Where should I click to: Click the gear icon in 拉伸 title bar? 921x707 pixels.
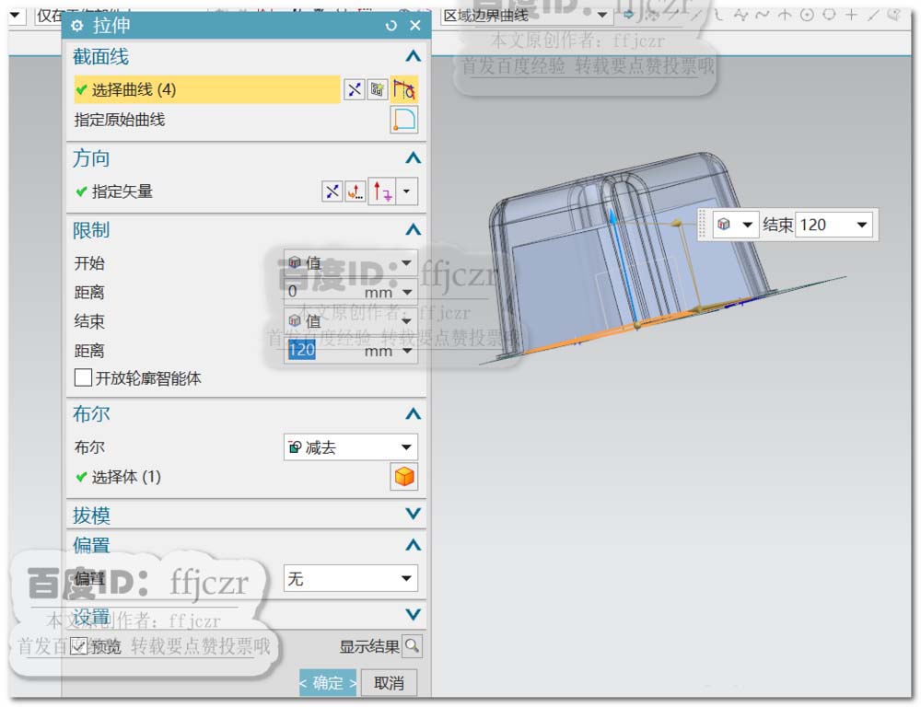pyautogui.click(x=77, y=26)
